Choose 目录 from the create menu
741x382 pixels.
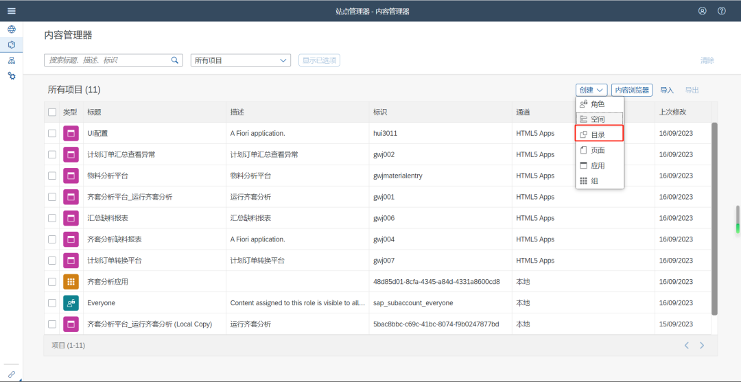(x=600, y=134)
